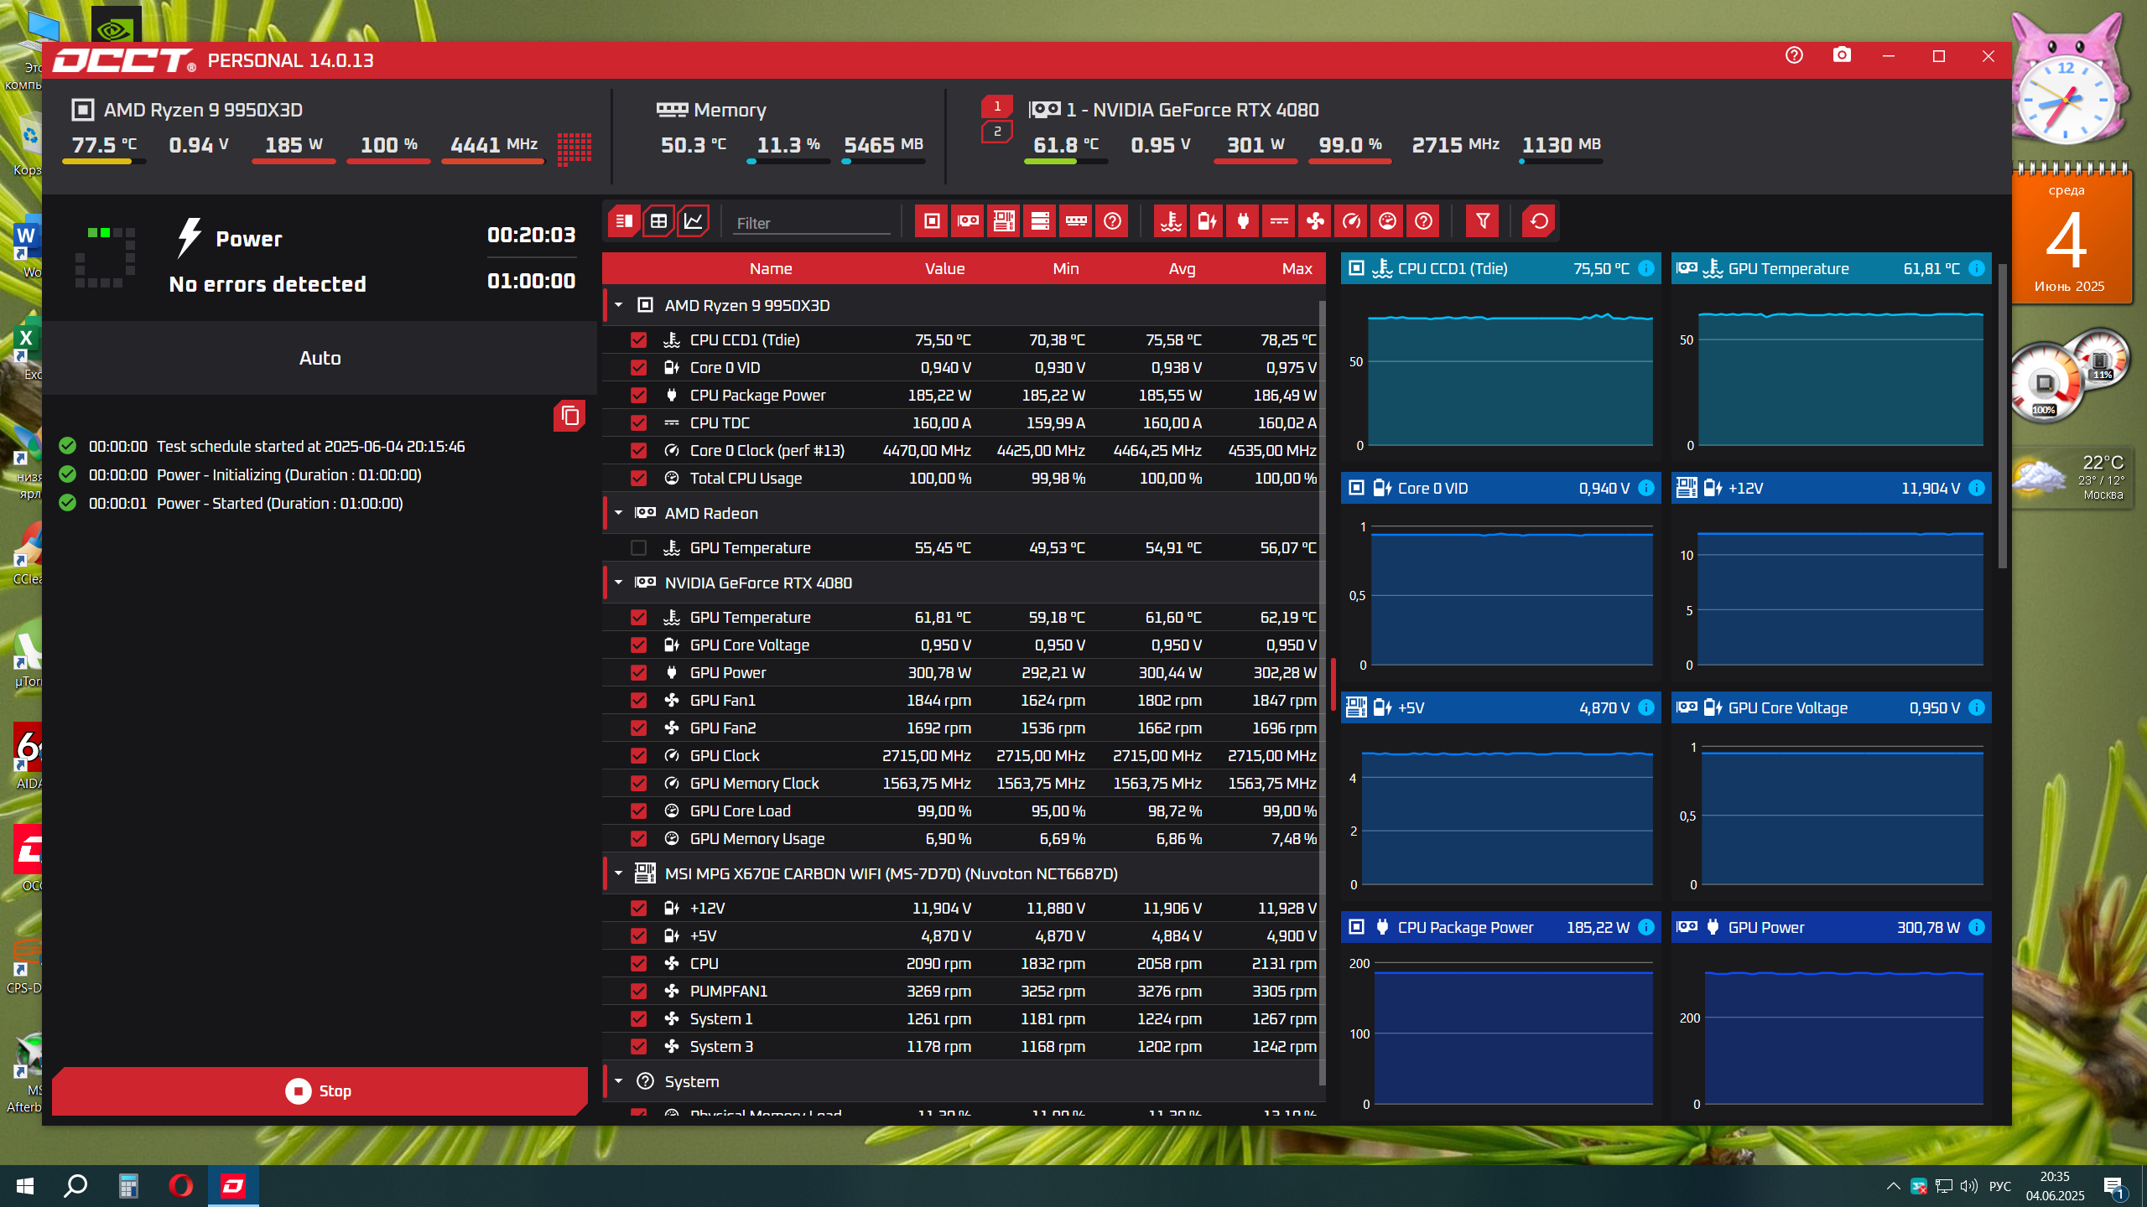Toggle the temperature sensor filter icon
The width and height of the screenshot is (2147, 1207).
coord(1171,221)
